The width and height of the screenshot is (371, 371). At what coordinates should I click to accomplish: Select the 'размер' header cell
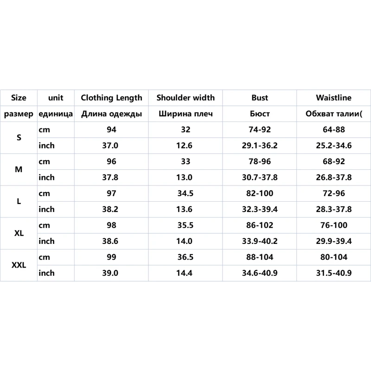point(19,114)
